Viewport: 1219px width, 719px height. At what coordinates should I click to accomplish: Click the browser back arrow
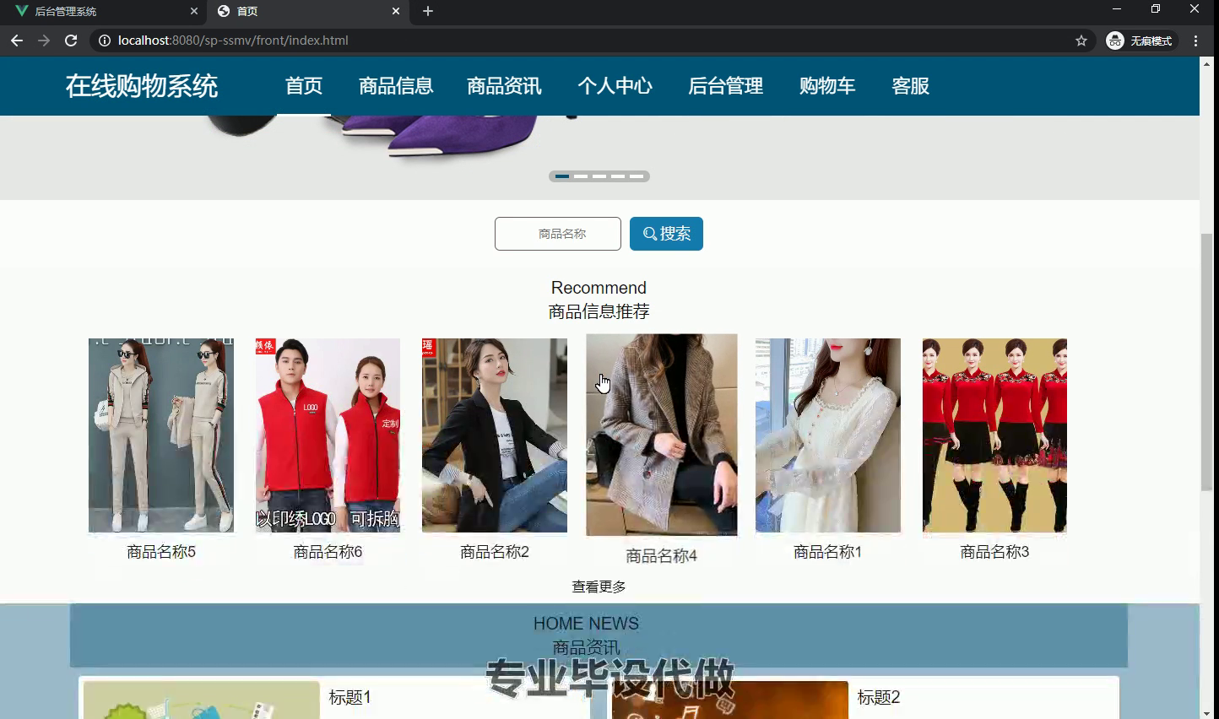click(x=17, y=41)
